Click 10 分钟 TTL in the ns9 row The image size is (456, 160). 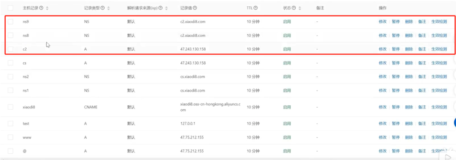(x=253, y=22)
